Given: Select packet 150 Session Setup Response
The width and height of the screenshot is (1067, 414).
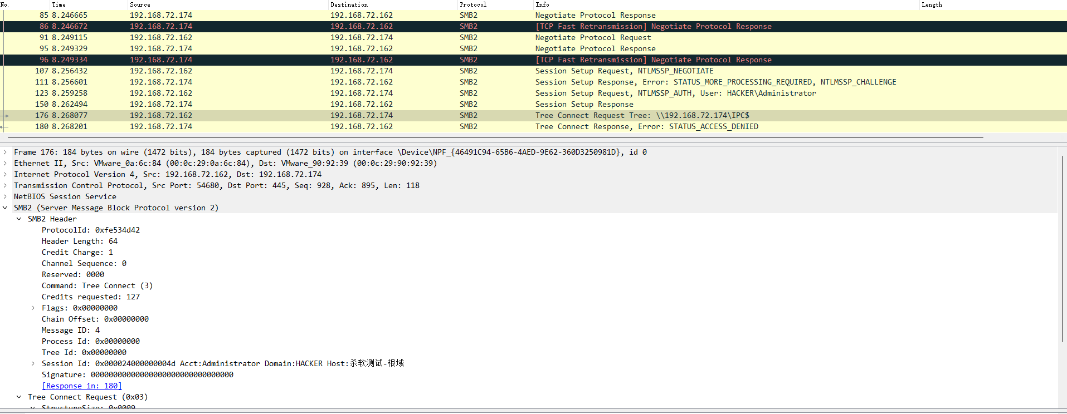Looking at the screenshot, I should [533, 104].
